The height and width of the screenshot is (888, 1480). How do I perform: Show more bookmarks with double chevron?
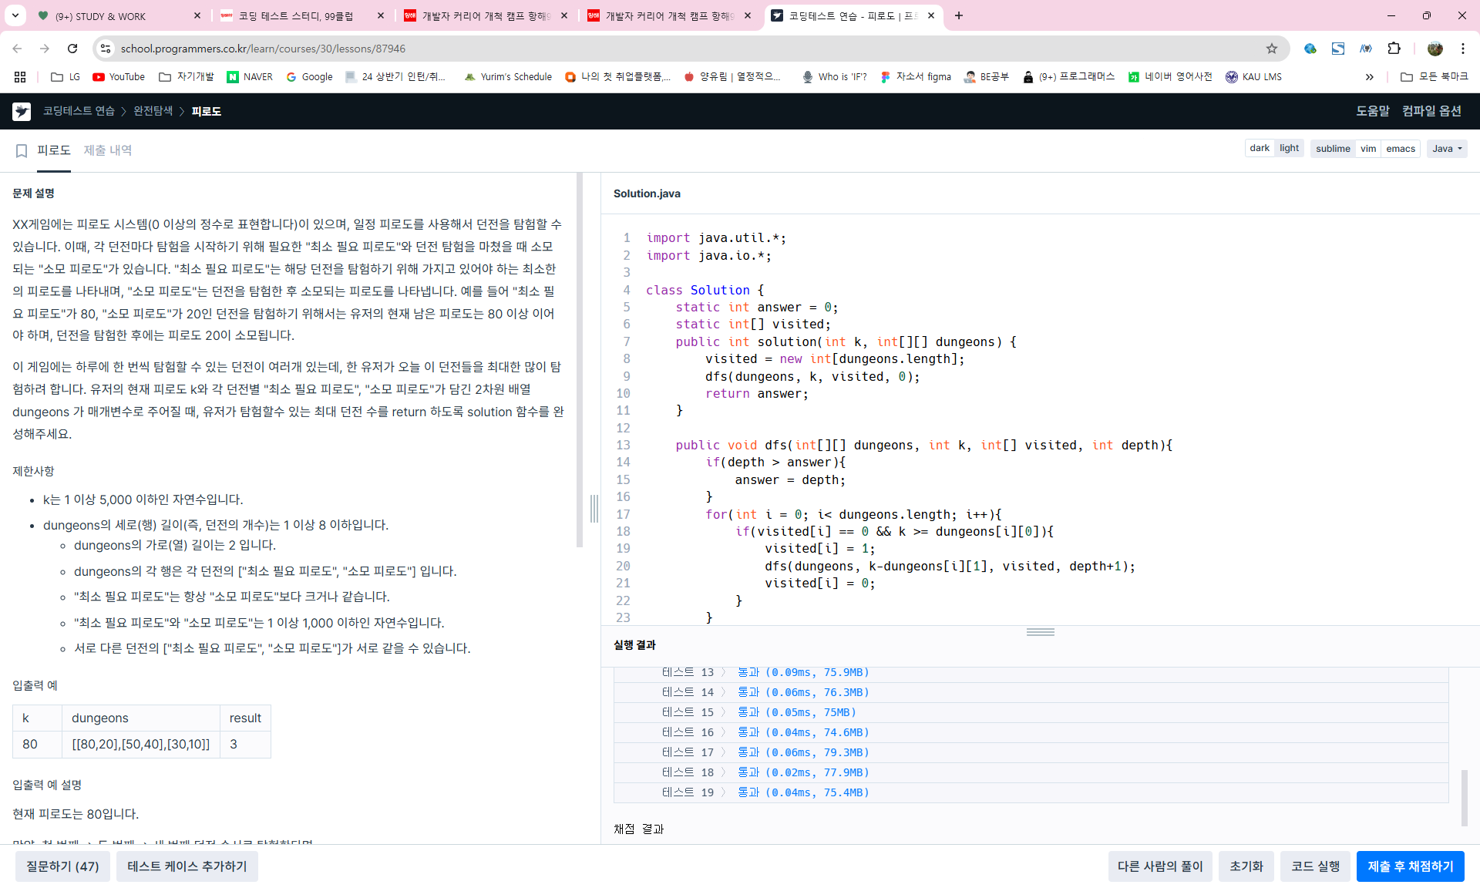[1369, 77]
